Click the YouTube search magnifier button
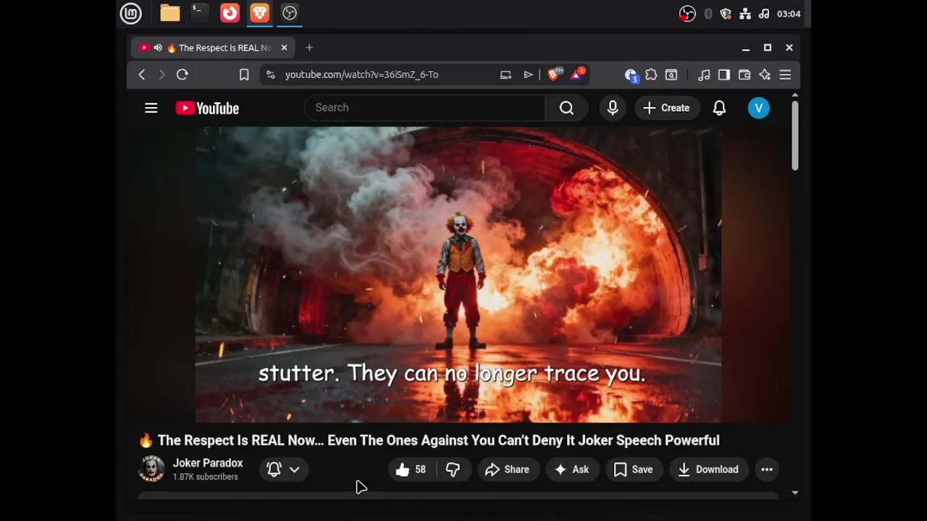This screenshot has height=521, width=927. tap(566, 108)
